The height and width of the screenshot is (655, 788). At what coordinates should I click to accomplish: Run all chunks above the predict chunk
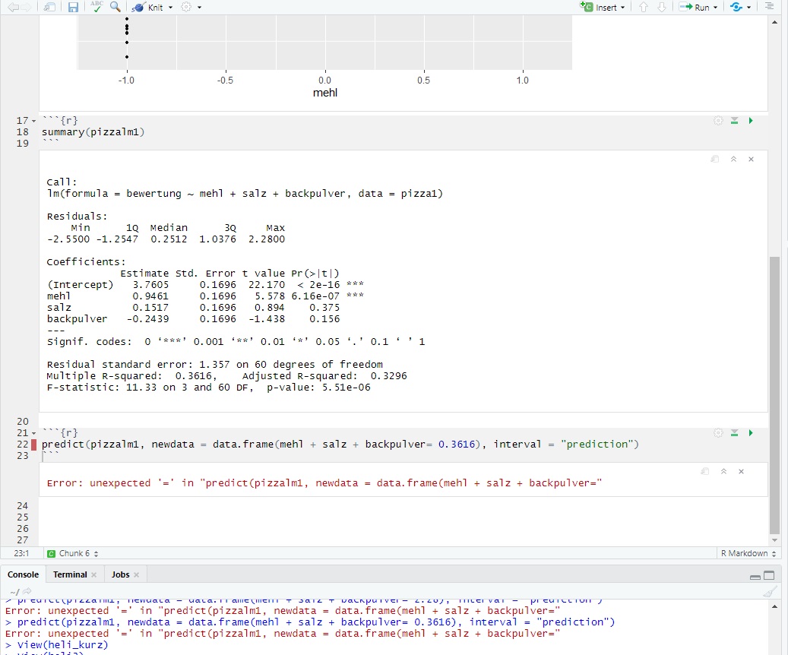(735, 433)
